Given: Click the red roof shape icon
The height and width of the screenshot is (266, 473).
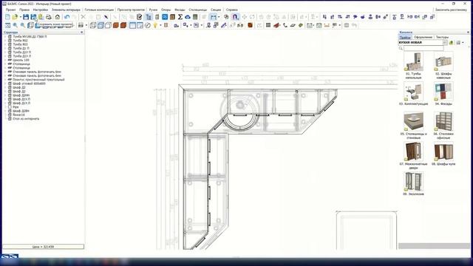Looking at the screenshot, I should [277, 26].
